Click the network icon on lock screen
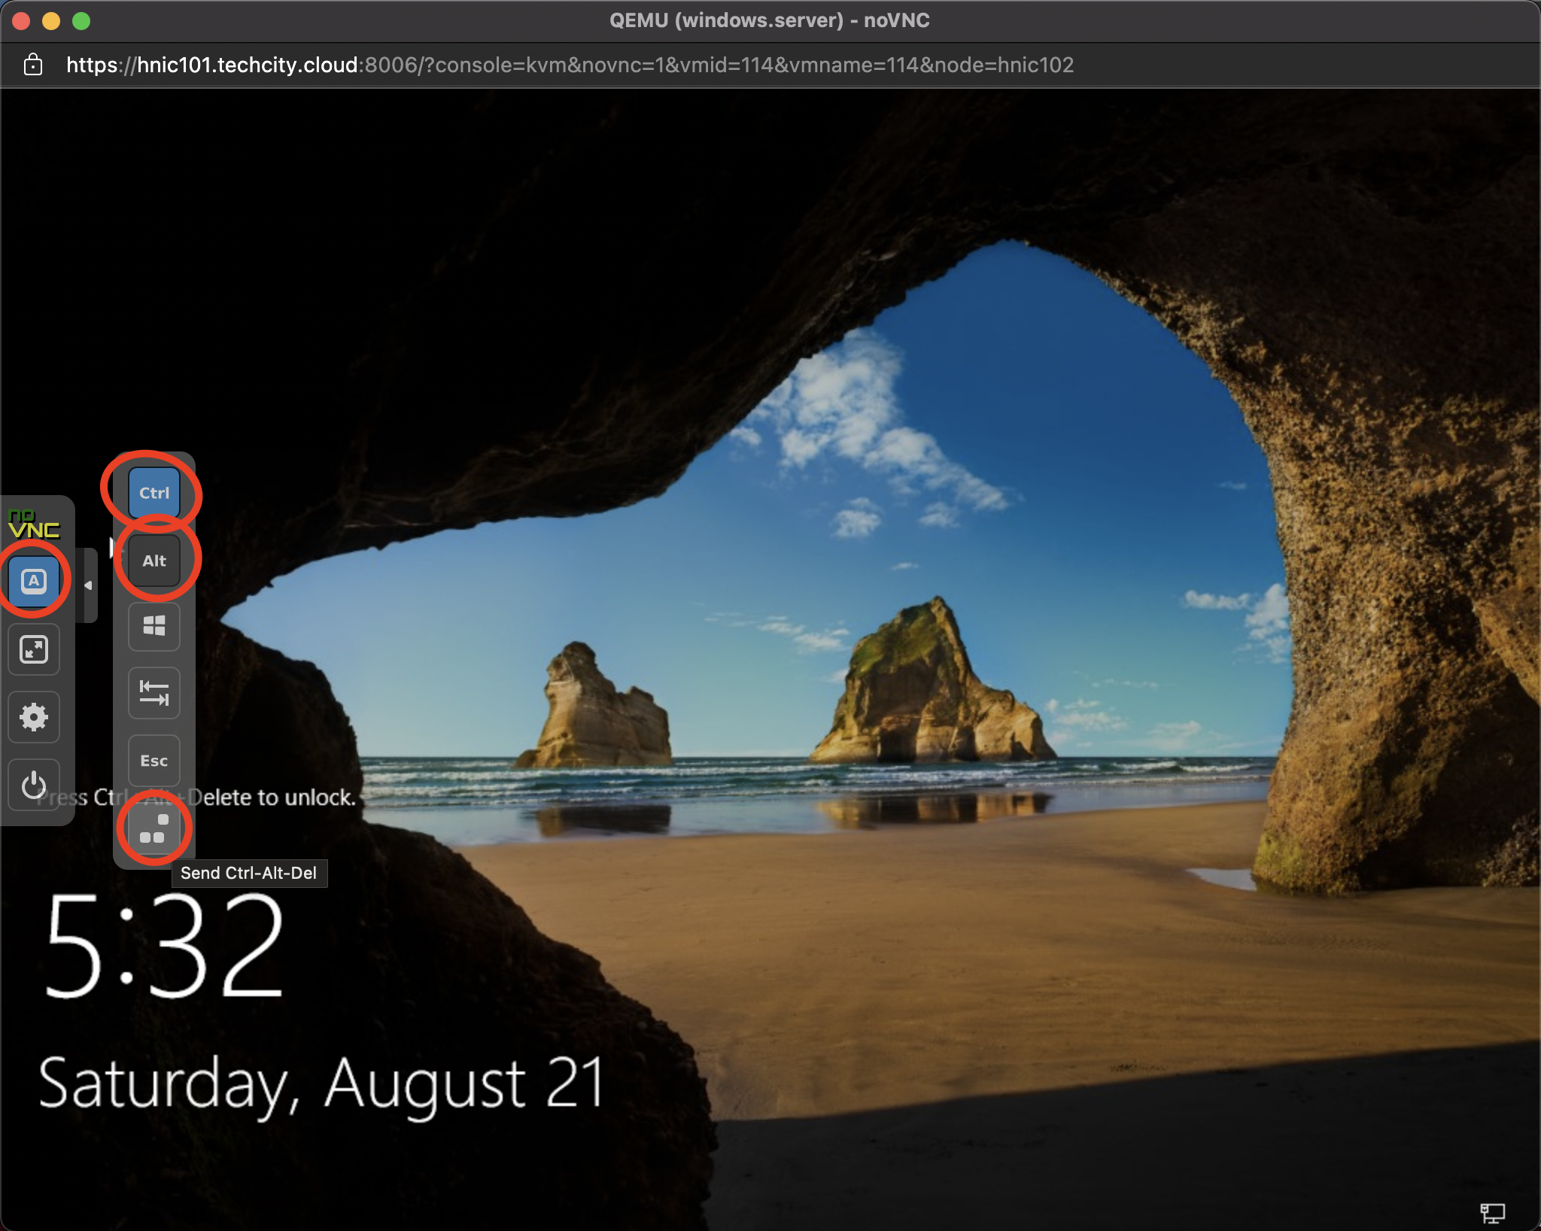1541x1231 pixels. (x=1493, y=1212)
